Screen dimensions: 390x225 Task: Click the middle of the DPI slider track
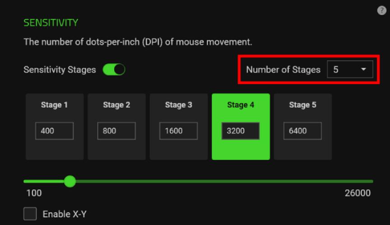(x=199, y=182)
